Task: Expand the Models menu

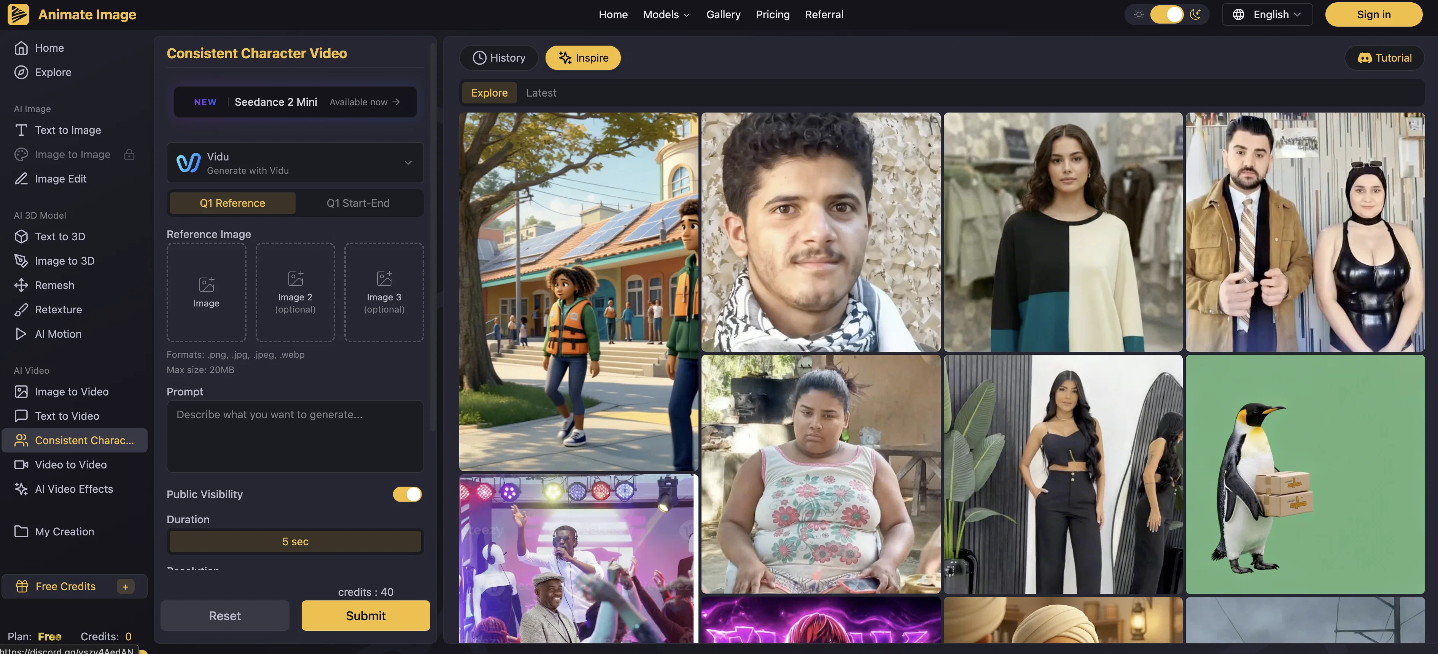Action: coord(667,14)
